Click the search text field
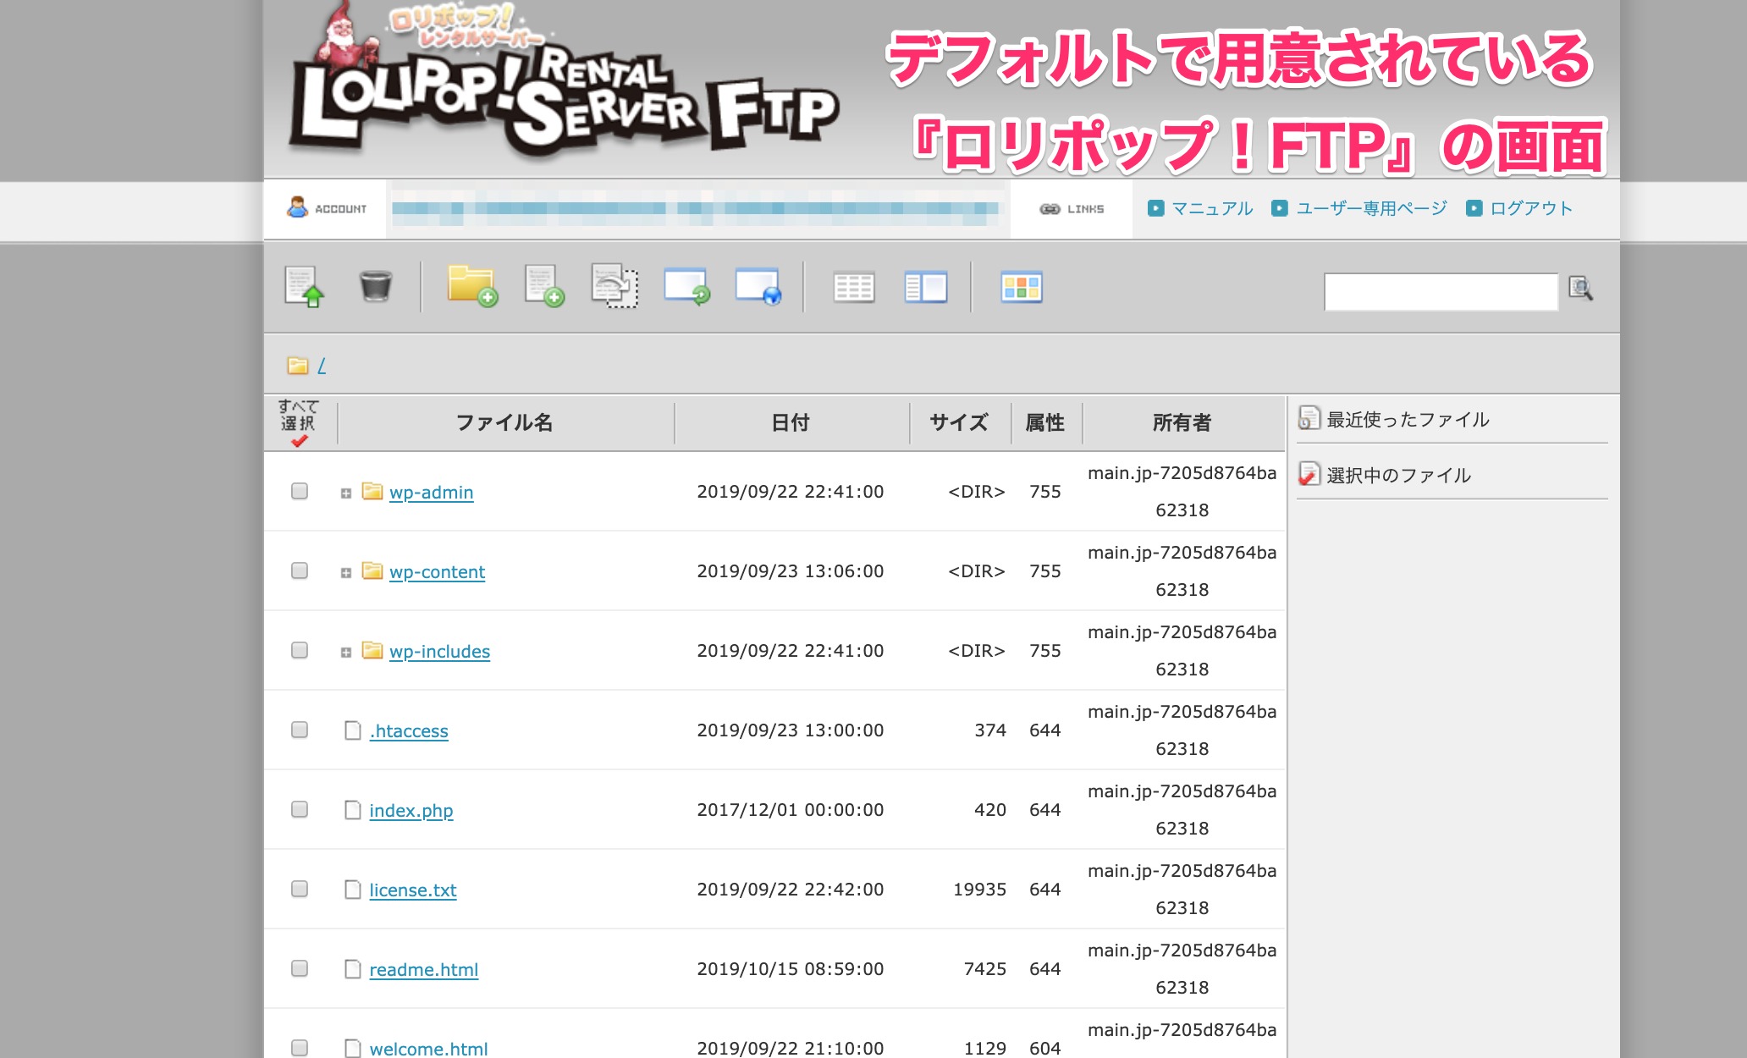 click(1441, 292)
